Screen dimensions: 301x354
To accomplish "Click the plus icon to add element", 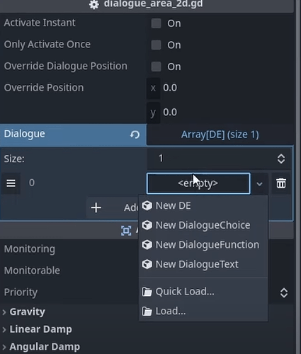I will click(96, 207).
